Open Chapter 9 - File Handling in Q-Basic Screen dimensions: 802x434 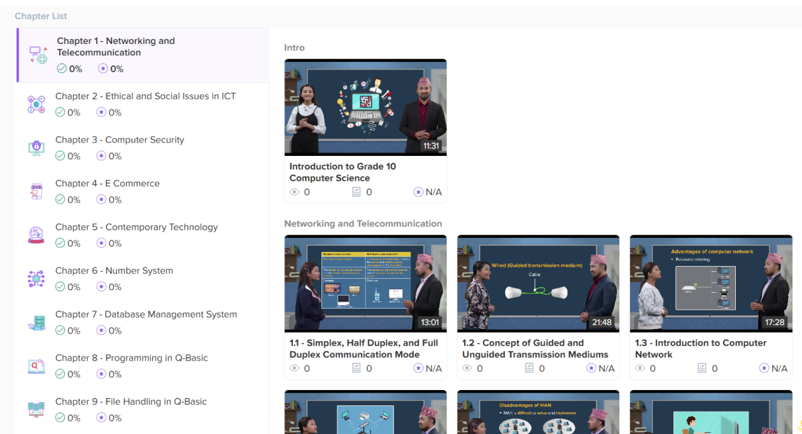[x=130, y=402]
